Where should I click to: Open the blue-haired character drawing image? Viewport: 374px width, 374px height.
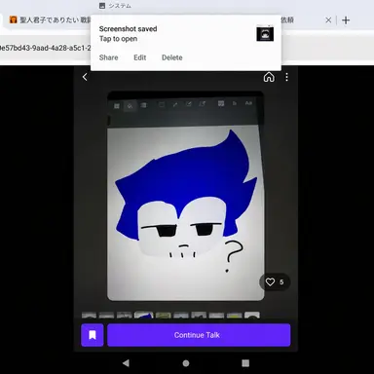(186, 196)
